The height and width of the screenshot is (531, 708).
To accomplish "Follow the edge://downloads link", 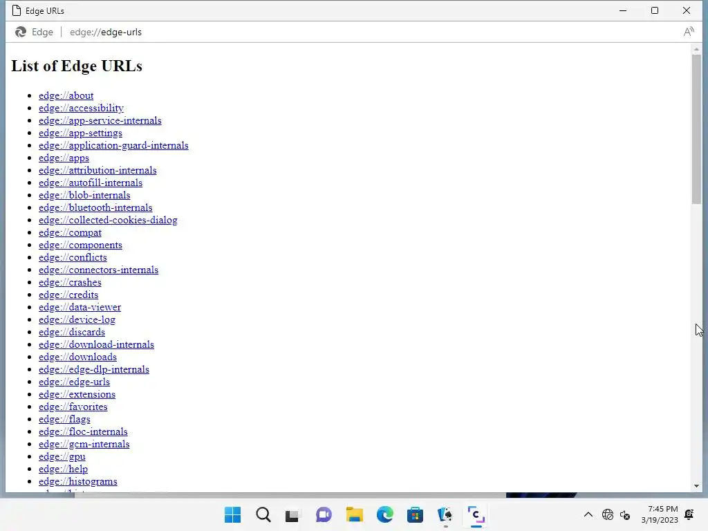I will pyautogui.click(x=77, y=357).
